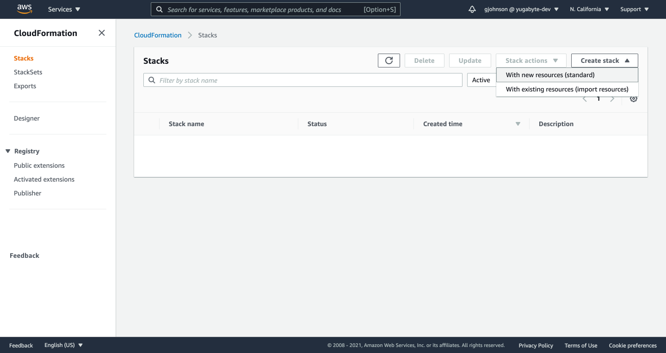
Task: Click the refresh stacks icon
Action: (x=388, y=60)
